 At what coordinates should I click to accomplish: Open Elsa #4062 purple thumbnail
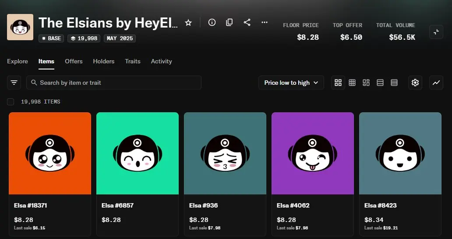pos(313,153)
